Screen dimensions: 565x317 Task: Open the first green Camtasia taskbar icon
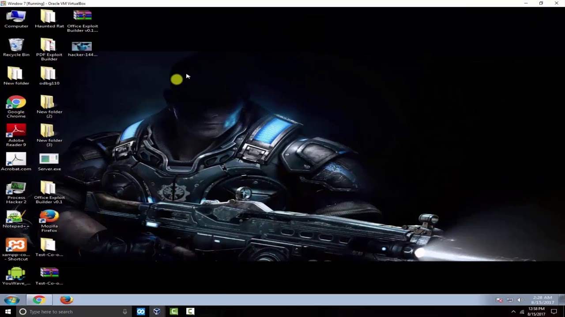coord(173,311)
